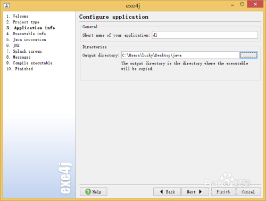Image resolution: width=266 pixels, height=201 pixels.
Task: Click the Finish button
Action: point(223,192)
